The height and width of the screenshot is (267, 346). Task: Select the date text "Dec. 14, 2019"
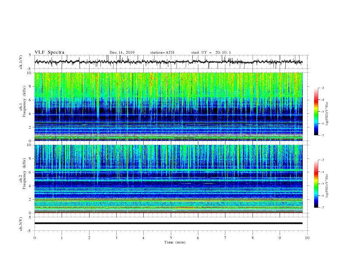[122, 52]
